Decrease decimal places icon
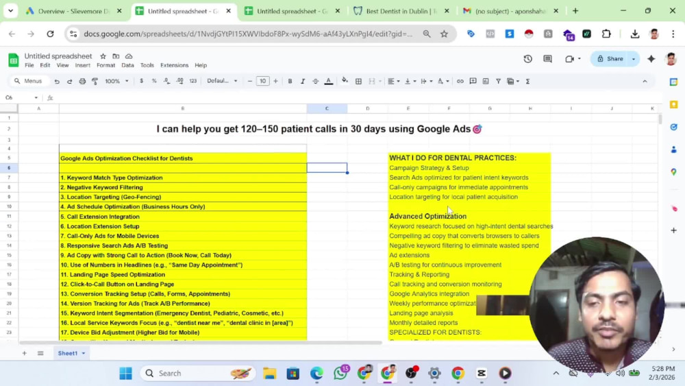This screenshot has height=386, width=685. pyautogui.click(x=167, y=81)
